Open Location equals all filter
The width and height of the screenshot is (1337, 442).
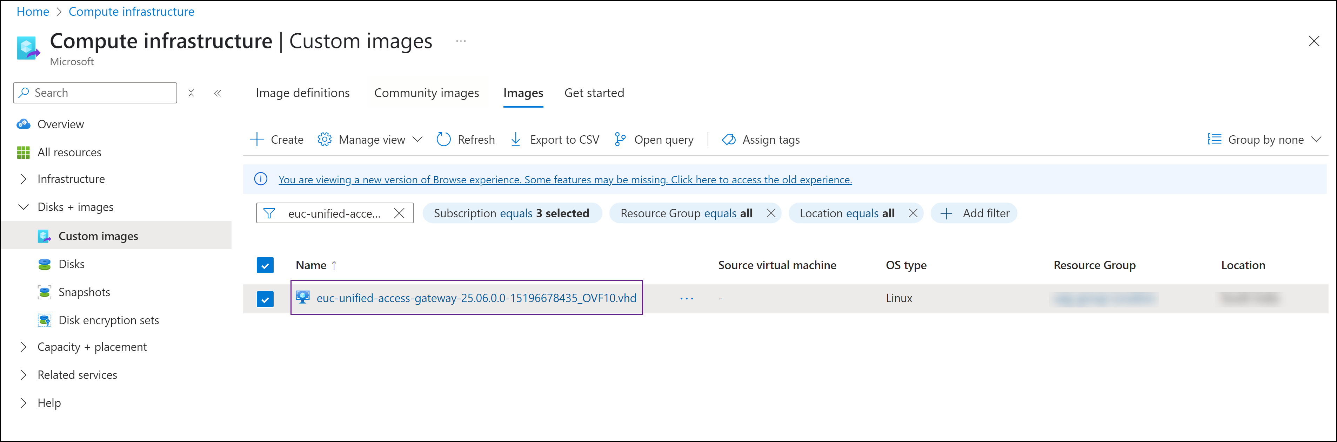(847, 213)
